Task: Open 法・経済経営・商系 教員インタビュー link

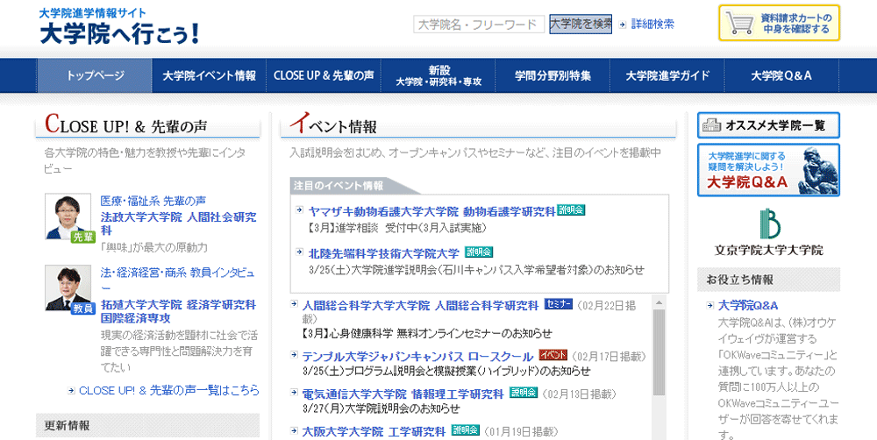Action: pos(178,280)
